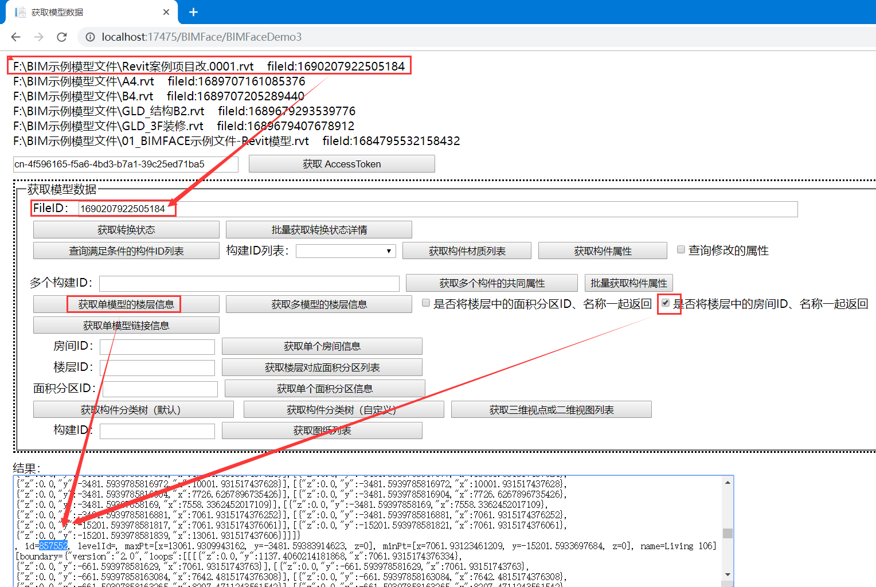876x587 pixels.
Task: Click 获取构件分类树（默认）
Action: [x=133, y=409]
